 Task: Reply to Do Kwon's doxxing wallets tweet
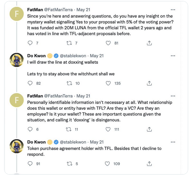tap(30, 83)
